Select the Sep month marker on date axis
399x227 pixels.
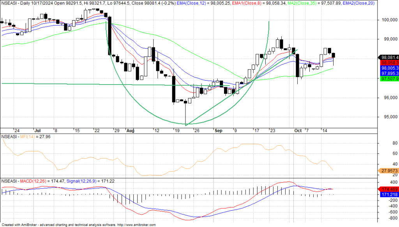tap(217, 131)
